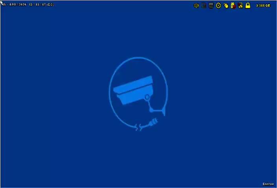Viewport: 277px width, 188px height.
Task: Select the APR month in the date stamp
Action: tap(13, 5)
